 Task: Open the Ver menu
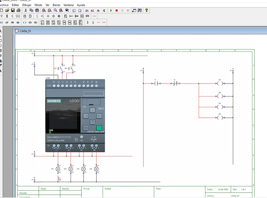[47, 5]
